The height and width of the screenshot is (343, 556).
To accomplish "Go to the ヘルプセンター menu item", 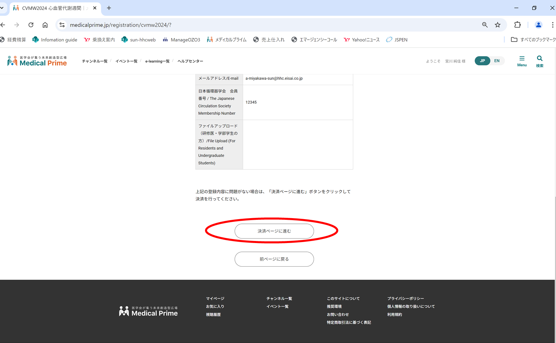I will click(190, 61).
